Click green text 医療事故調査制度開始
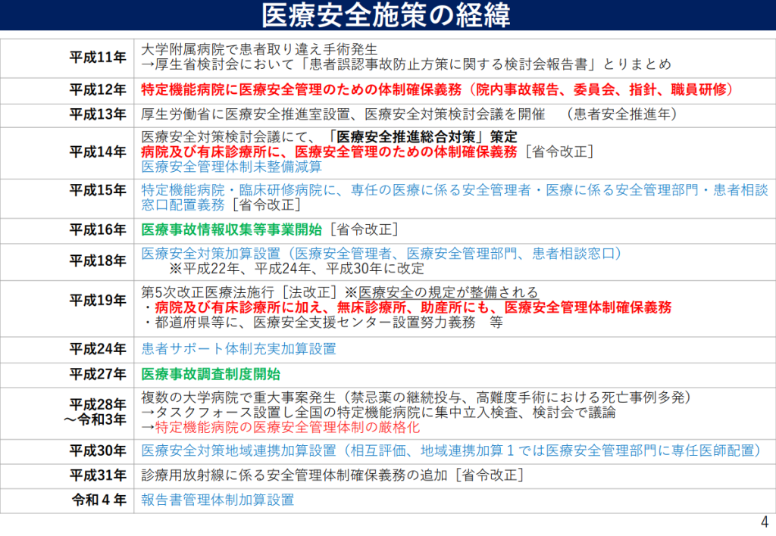Image resolution: width=776 pixels, height=536 pixels. coord(211,374)
